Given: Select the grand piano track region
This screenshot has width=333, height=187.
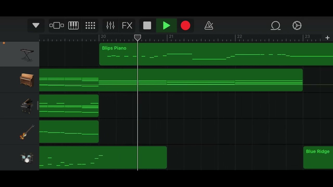Looking at the screenshot, I should point(69,106).
